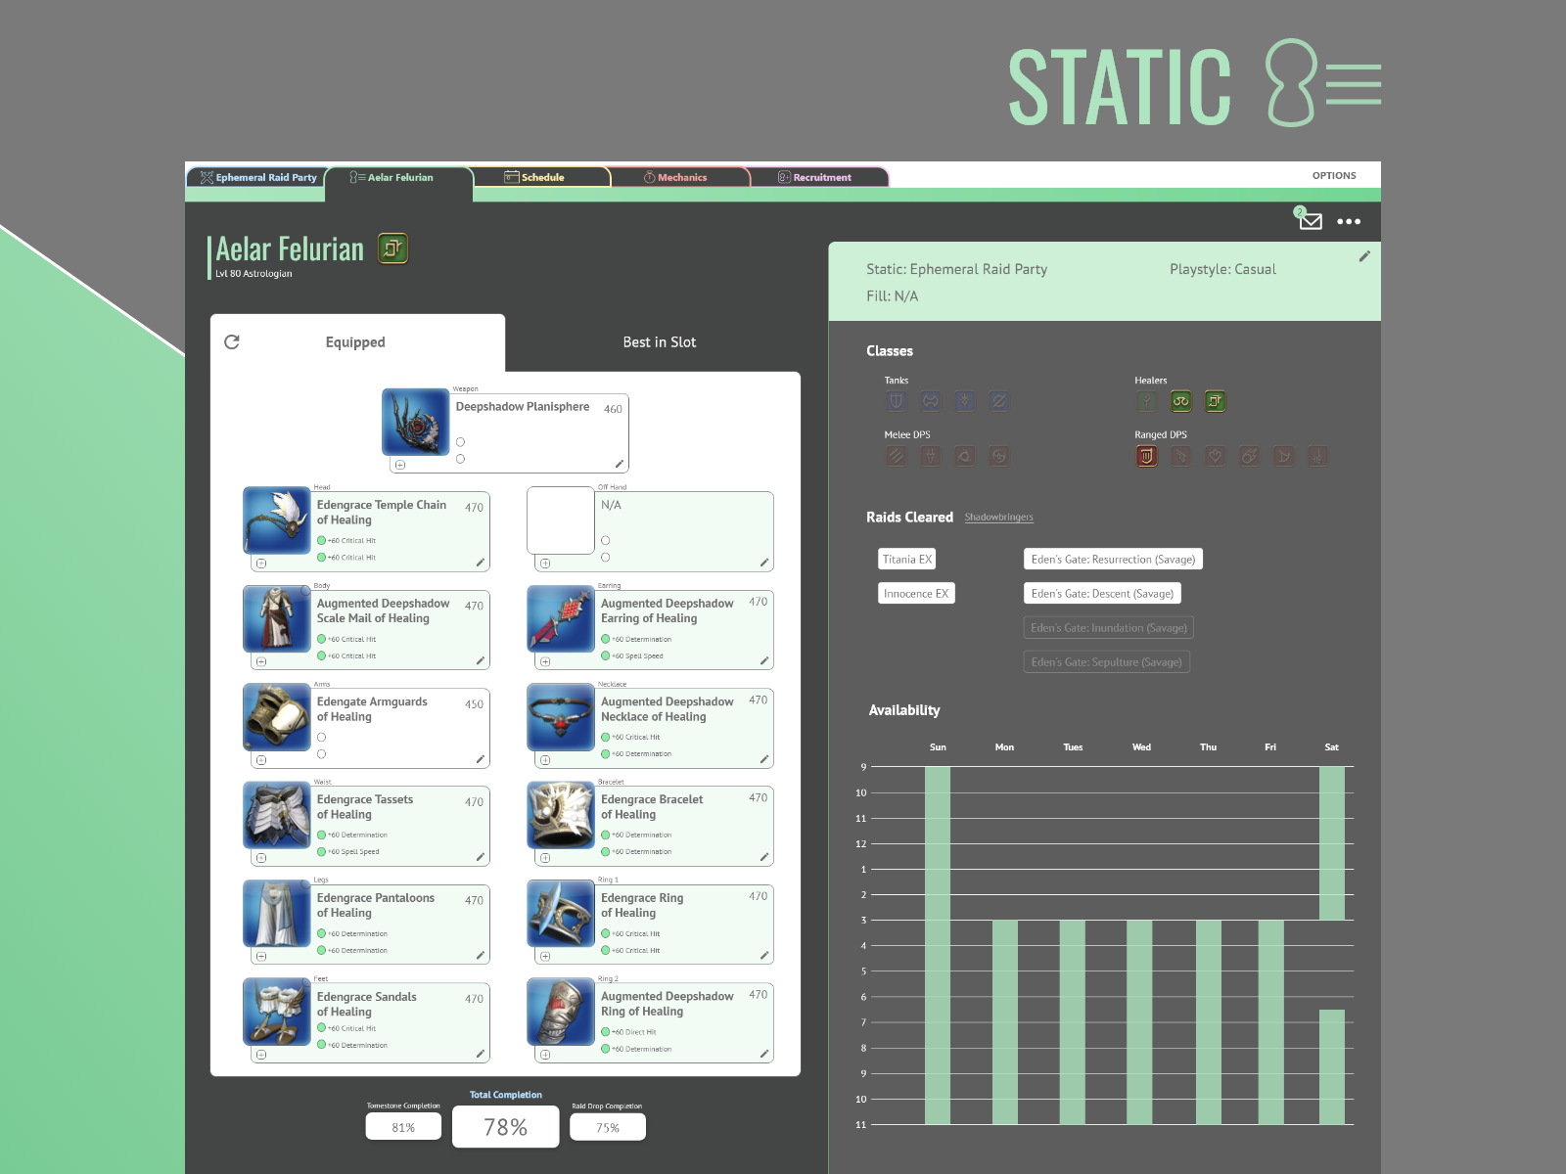This screenshot has height=1174, width=1566.
Task: Select the Dark Knight class icon
Action: 964,401
